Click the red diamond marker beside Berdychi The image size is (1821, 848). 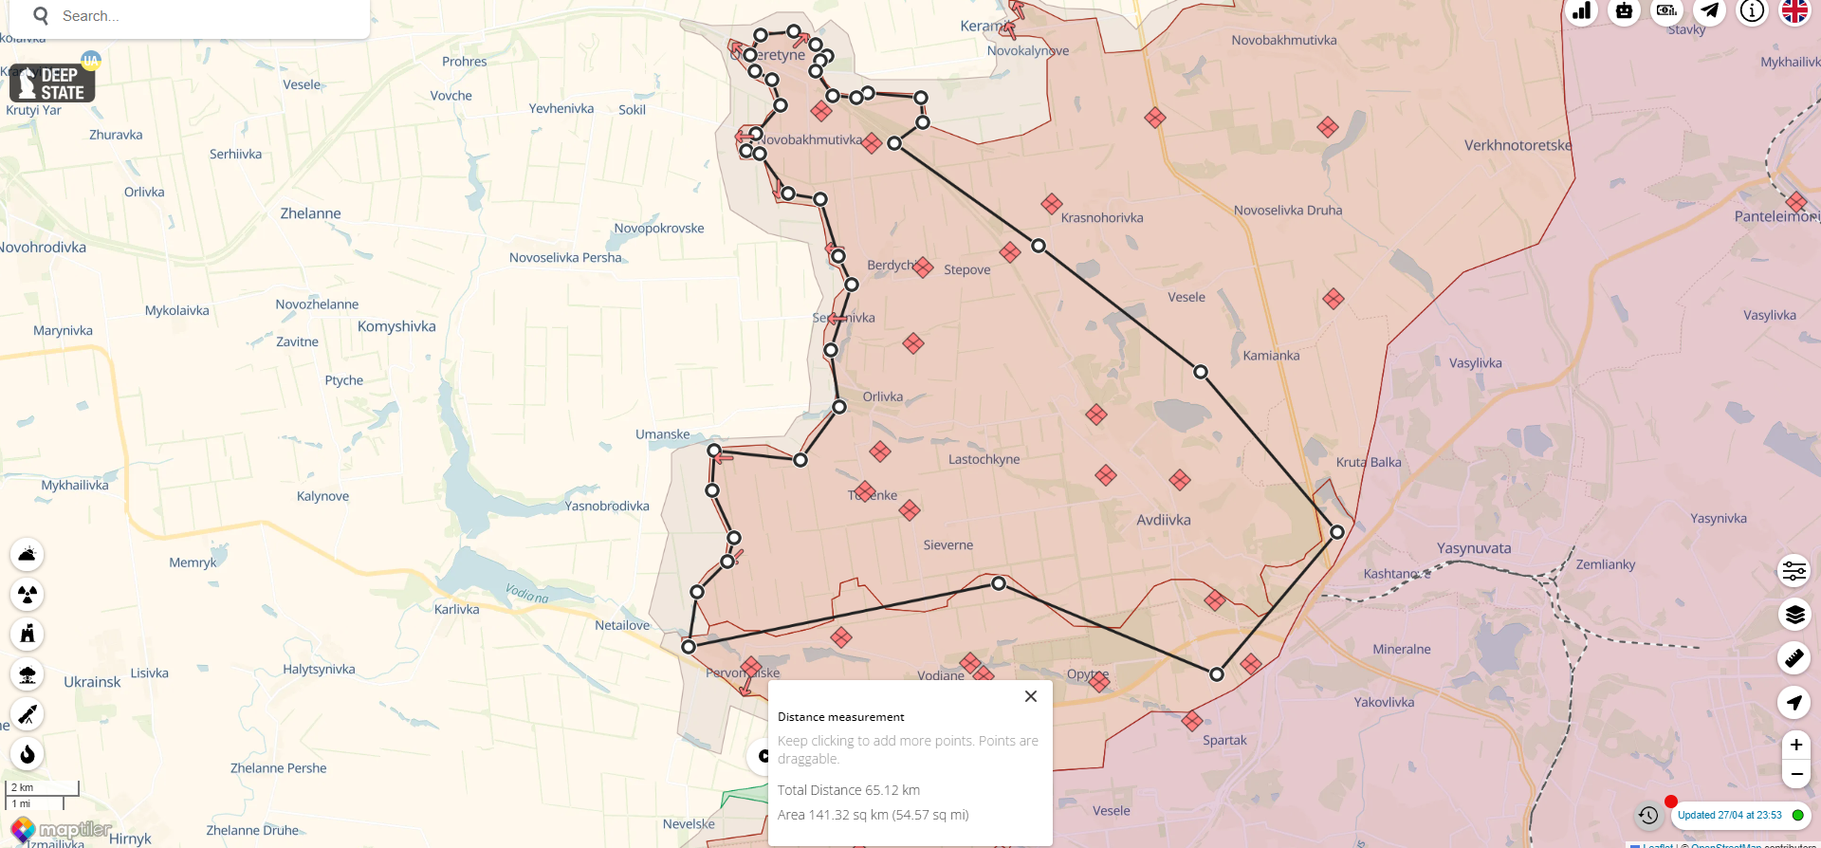pyautogui.click(x=923, y=267)
